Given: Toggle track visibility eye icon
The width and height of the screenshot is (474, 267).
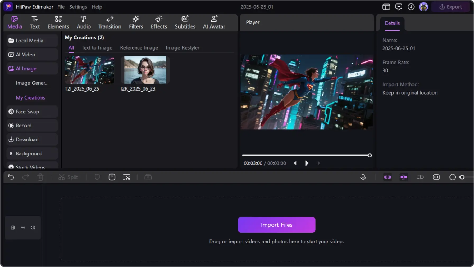Looking at the screenshot, I should (23, 228).
